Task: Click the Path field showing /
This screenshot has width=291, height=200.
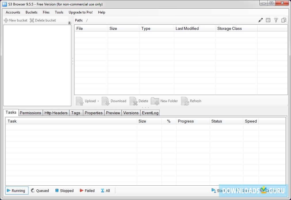Action: tap(171, 20)
